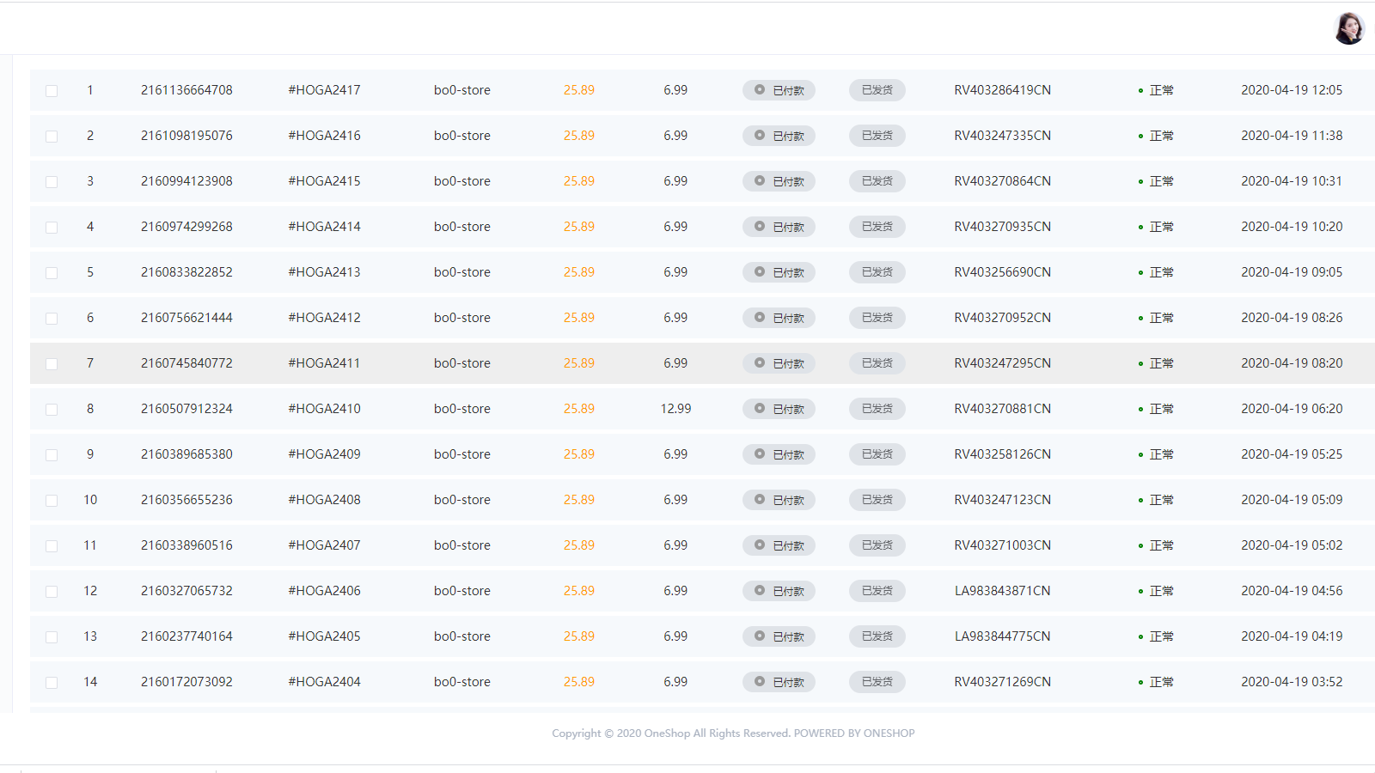Open order #HOGA2416 details
Screen dimensions: 1375x773
coord(324,136)
